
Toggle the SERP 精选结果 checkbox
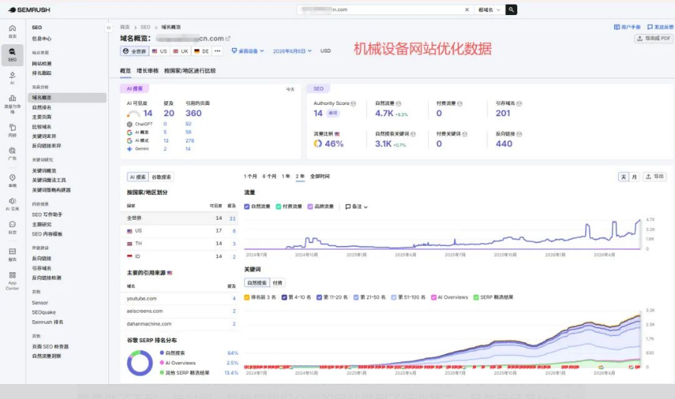pyautogui.click(x=476, y=297)
